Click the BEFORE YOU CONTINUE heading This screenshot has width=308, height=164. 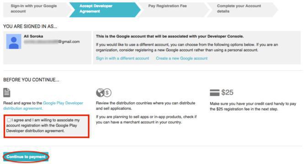click(31, 80)
